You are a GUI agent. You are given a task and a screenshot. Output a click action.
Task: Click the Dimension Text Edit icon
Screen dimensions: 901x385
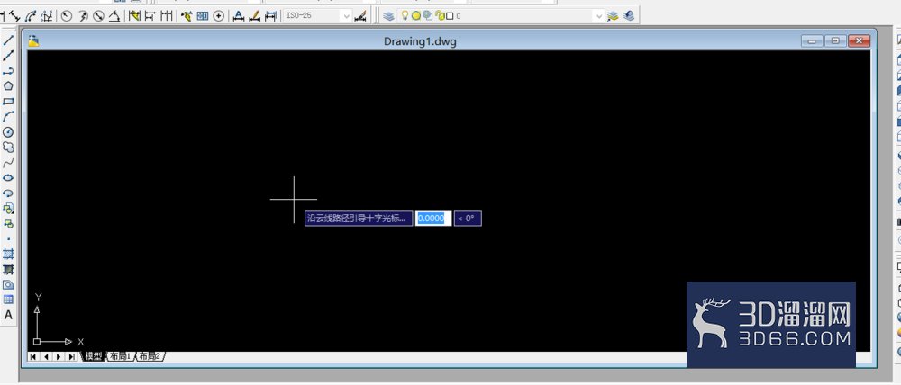tap(255, 16)
